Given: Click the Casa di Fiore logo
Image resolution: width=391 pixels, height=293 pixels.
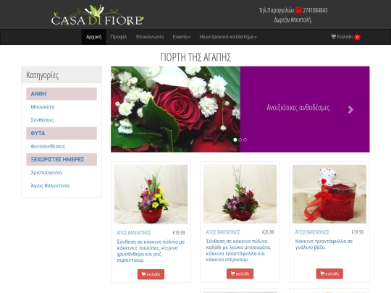Looking at the screenshot, I should 98,15.
